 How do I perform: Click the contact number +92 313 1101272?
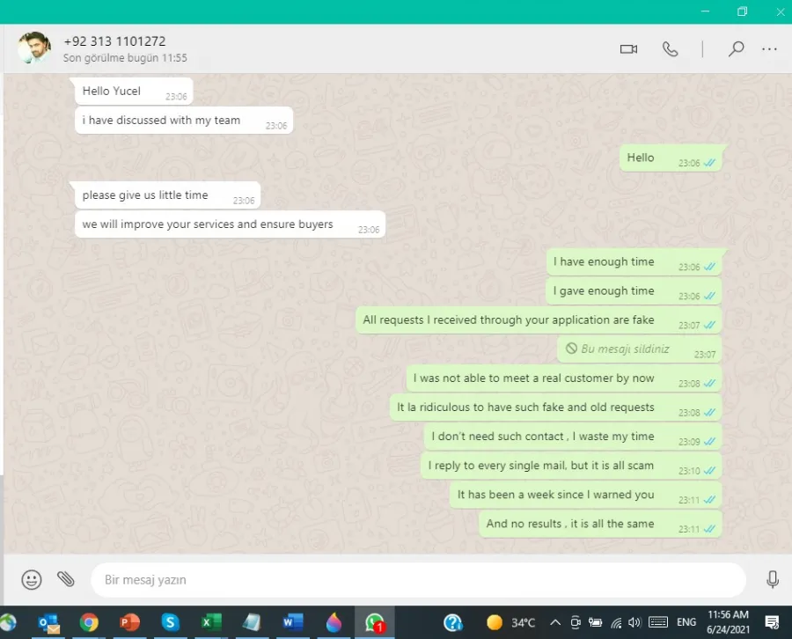tap(114, 41)
